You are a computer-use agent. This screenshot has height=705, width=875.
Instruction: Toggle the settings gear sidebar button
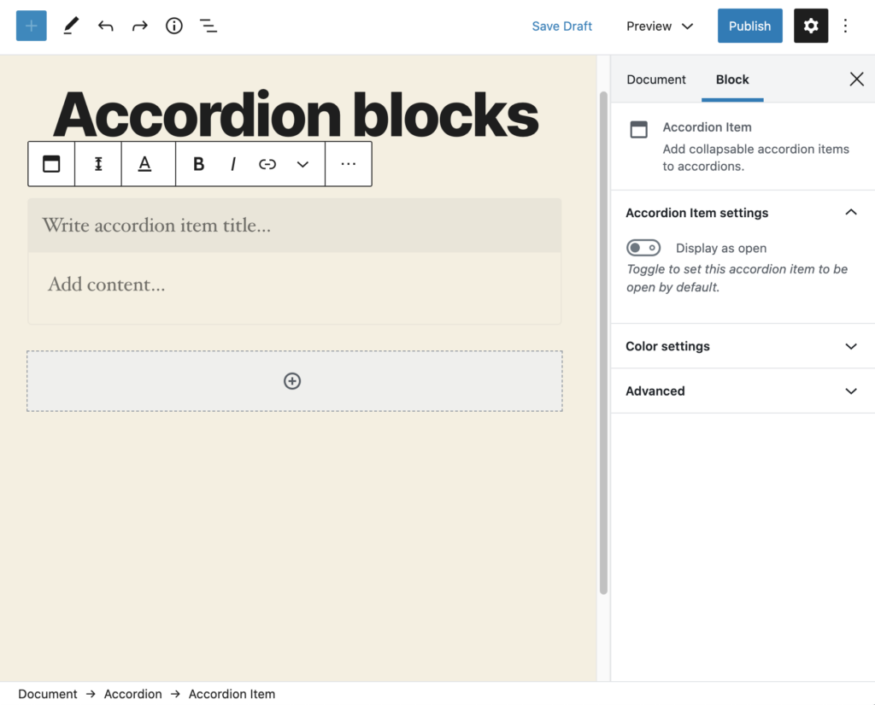click(810, 26)
